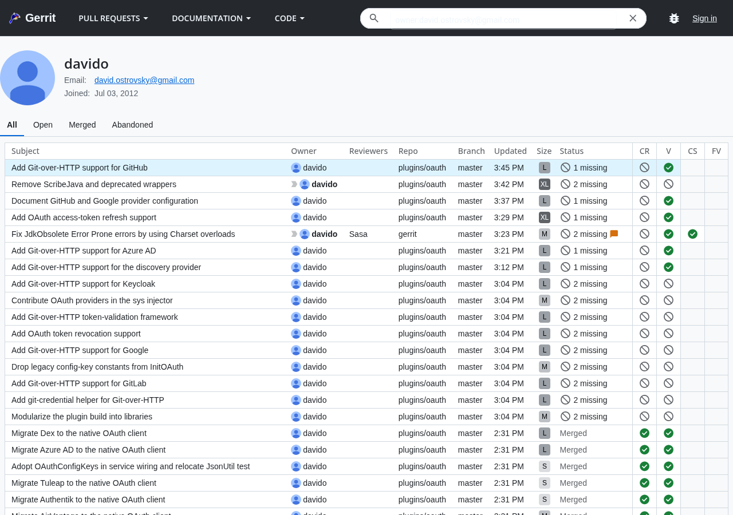Open change Migrate Authentik to the native OAuth client
733x515 pixels.
pyautogui.click(x=88, y=500)
